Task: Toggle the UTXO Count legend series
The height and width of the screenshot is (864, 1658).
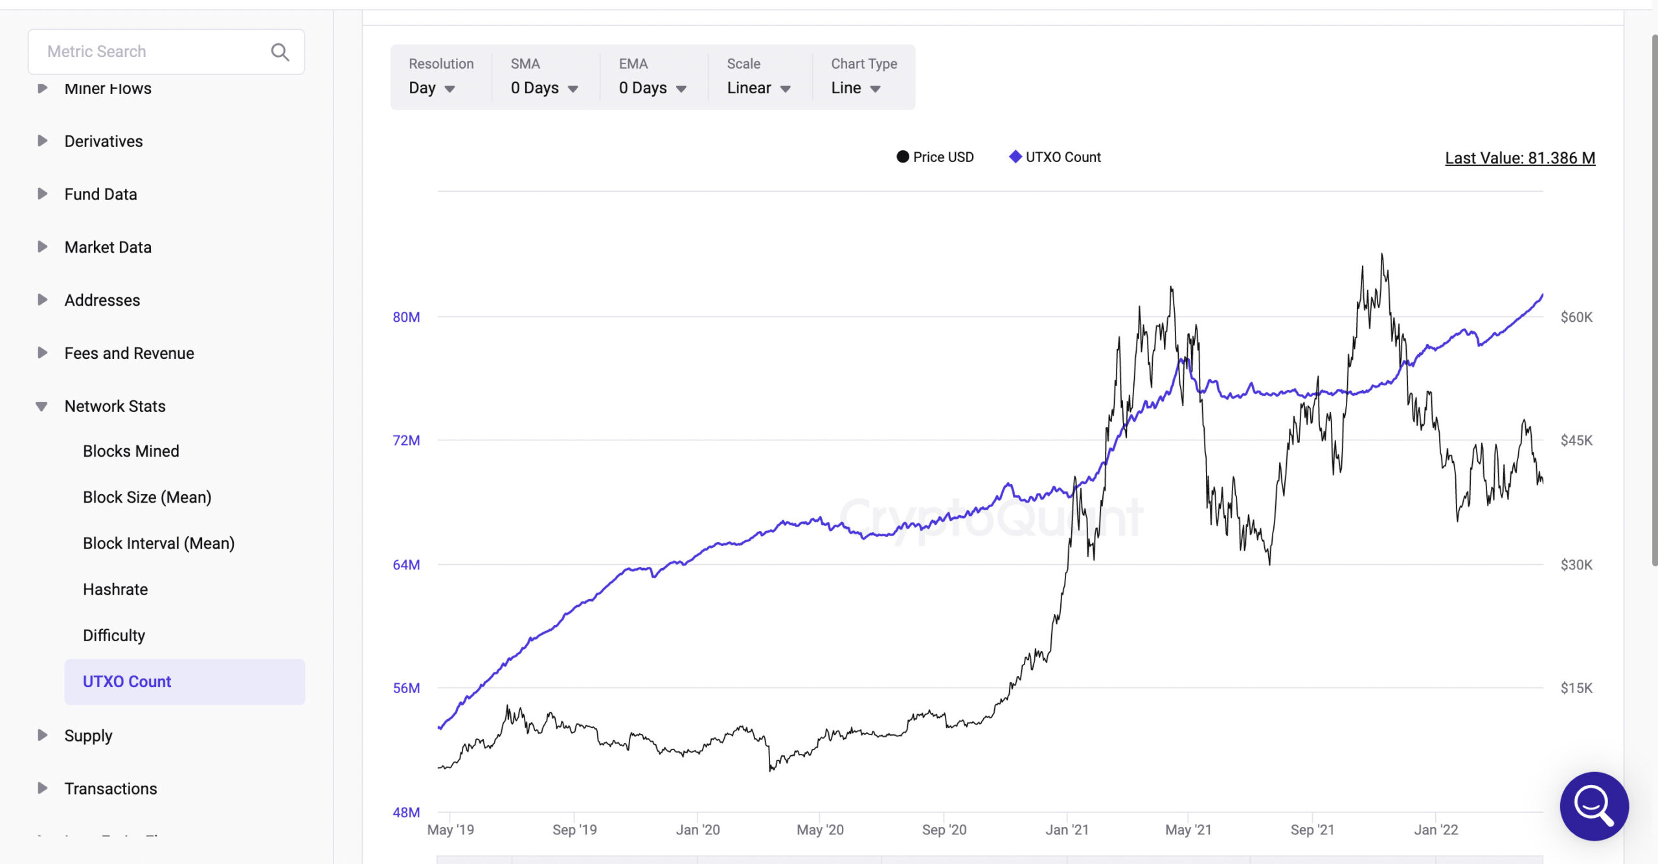Action: (1055, 157)
